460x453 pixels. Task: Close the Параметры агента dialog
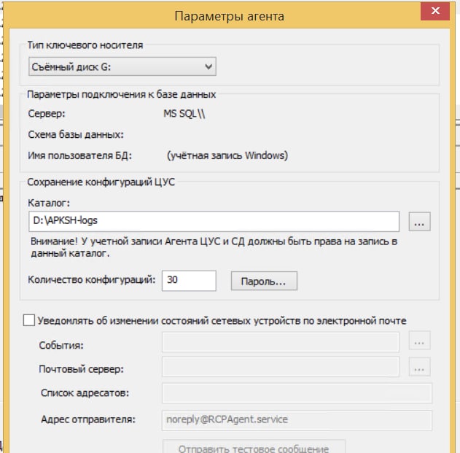435,11
